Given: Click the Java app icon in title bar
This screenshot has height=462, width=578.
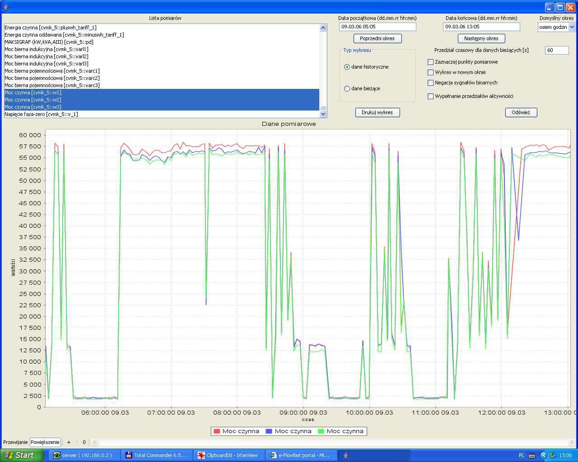Looking at the screenshot, I should click(x=6, y=7).
